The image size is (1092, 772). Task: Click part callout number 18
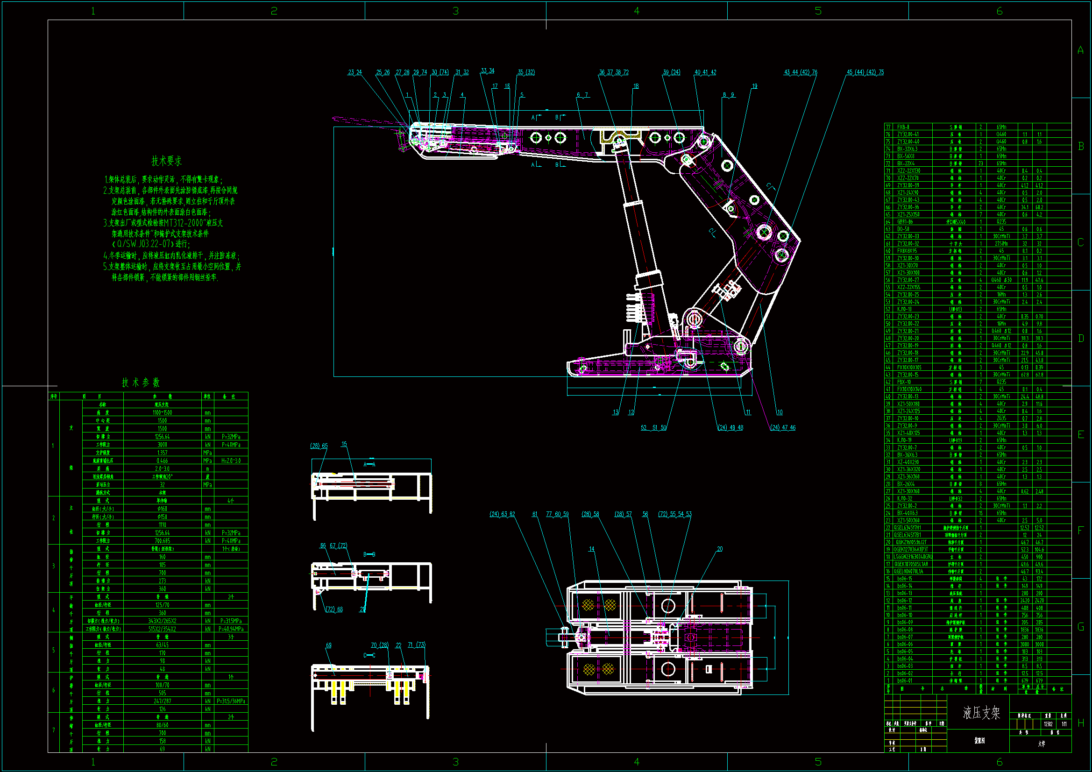[636, 86]
